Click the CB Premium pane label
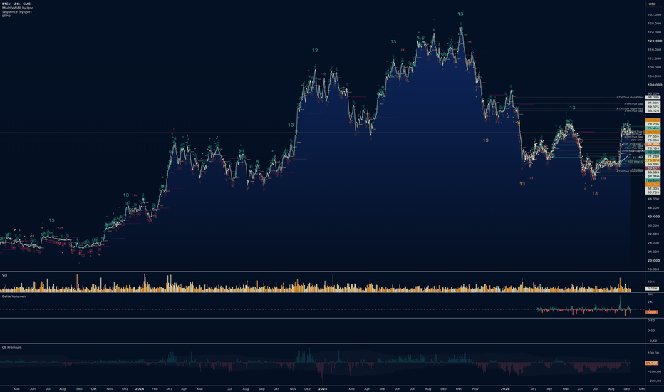This screenshot has width=664, height=392. tap(12, 348)
